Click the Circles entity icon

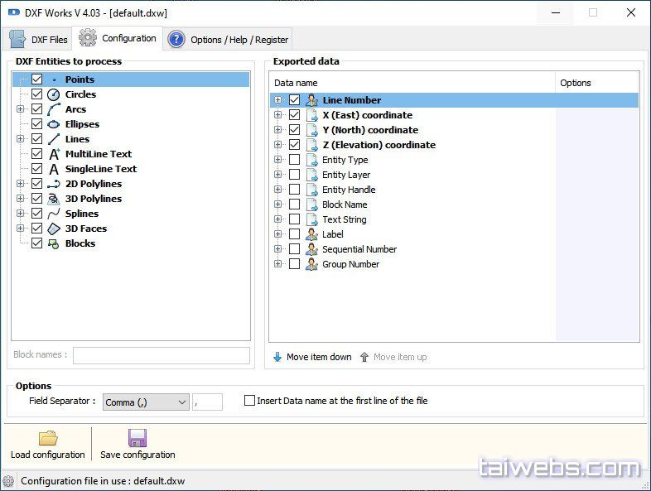click(x=53, y=94)
